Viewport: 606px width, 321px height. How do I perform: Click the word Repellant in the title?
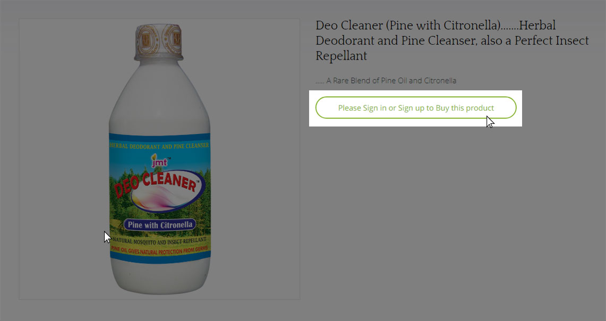(342, 56)
